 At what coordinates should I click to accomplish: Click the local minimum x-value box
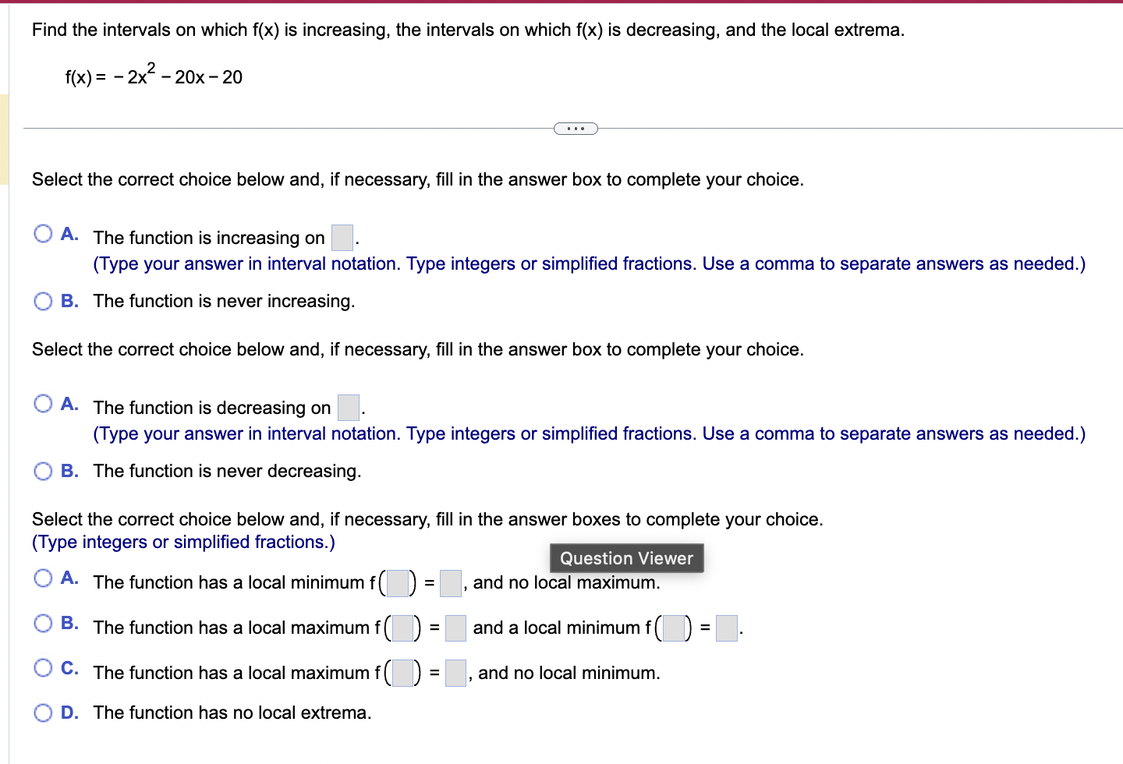click(x=397, y=583)
